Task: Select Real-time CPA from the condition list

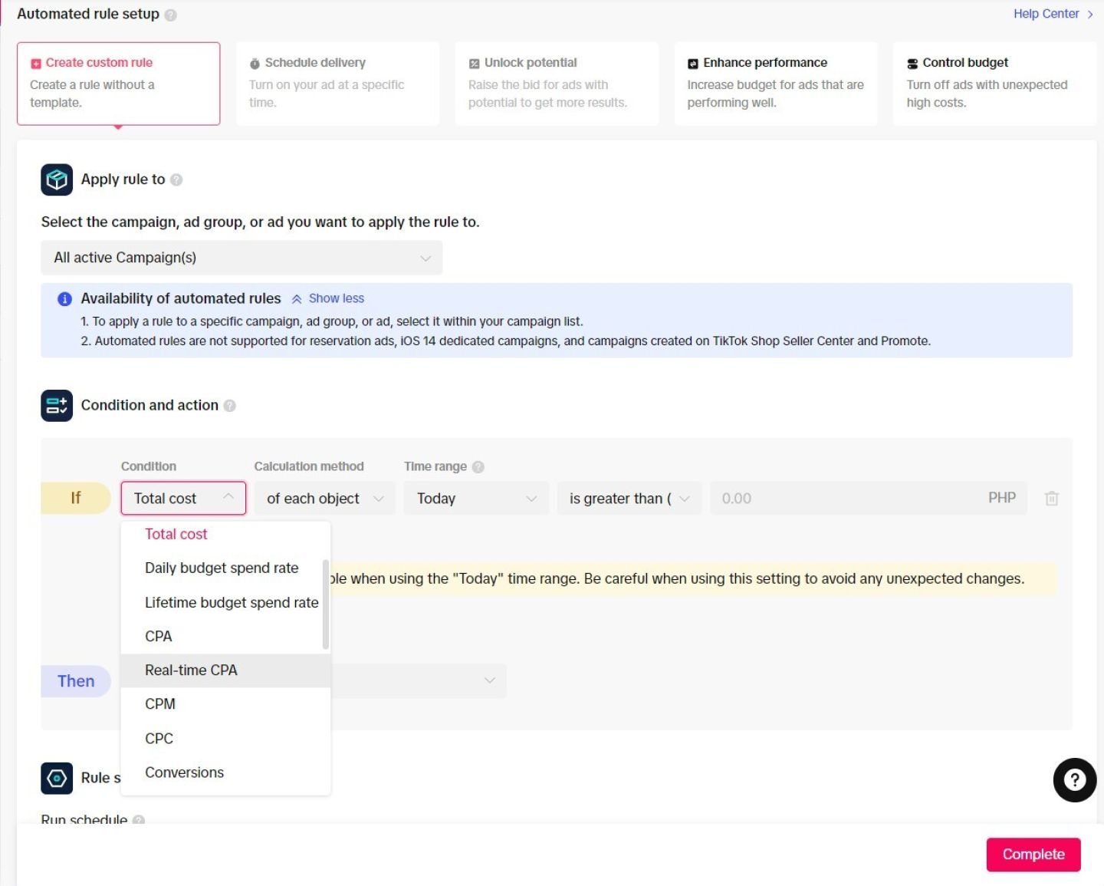Action: point(192,670)
